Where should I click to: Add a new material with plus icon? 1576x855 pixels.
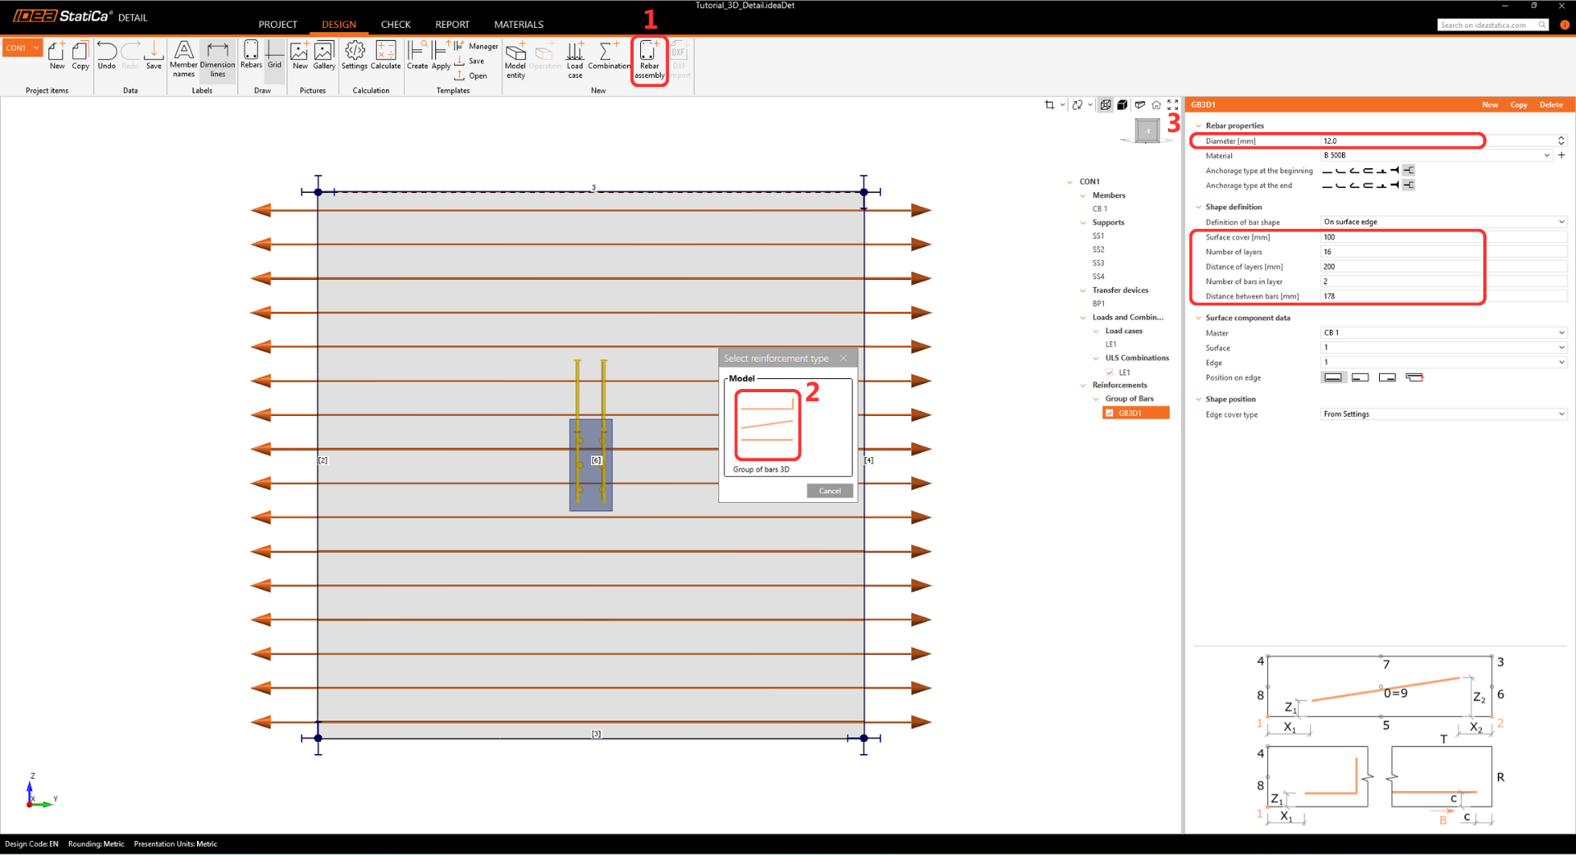tap(1561, 155)
